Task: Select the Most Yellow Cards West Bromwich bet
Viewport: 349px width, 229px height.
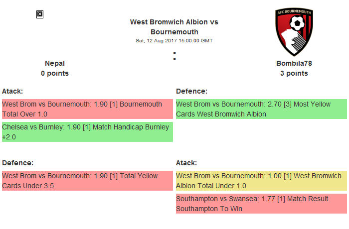Action: tap(261, 109)
